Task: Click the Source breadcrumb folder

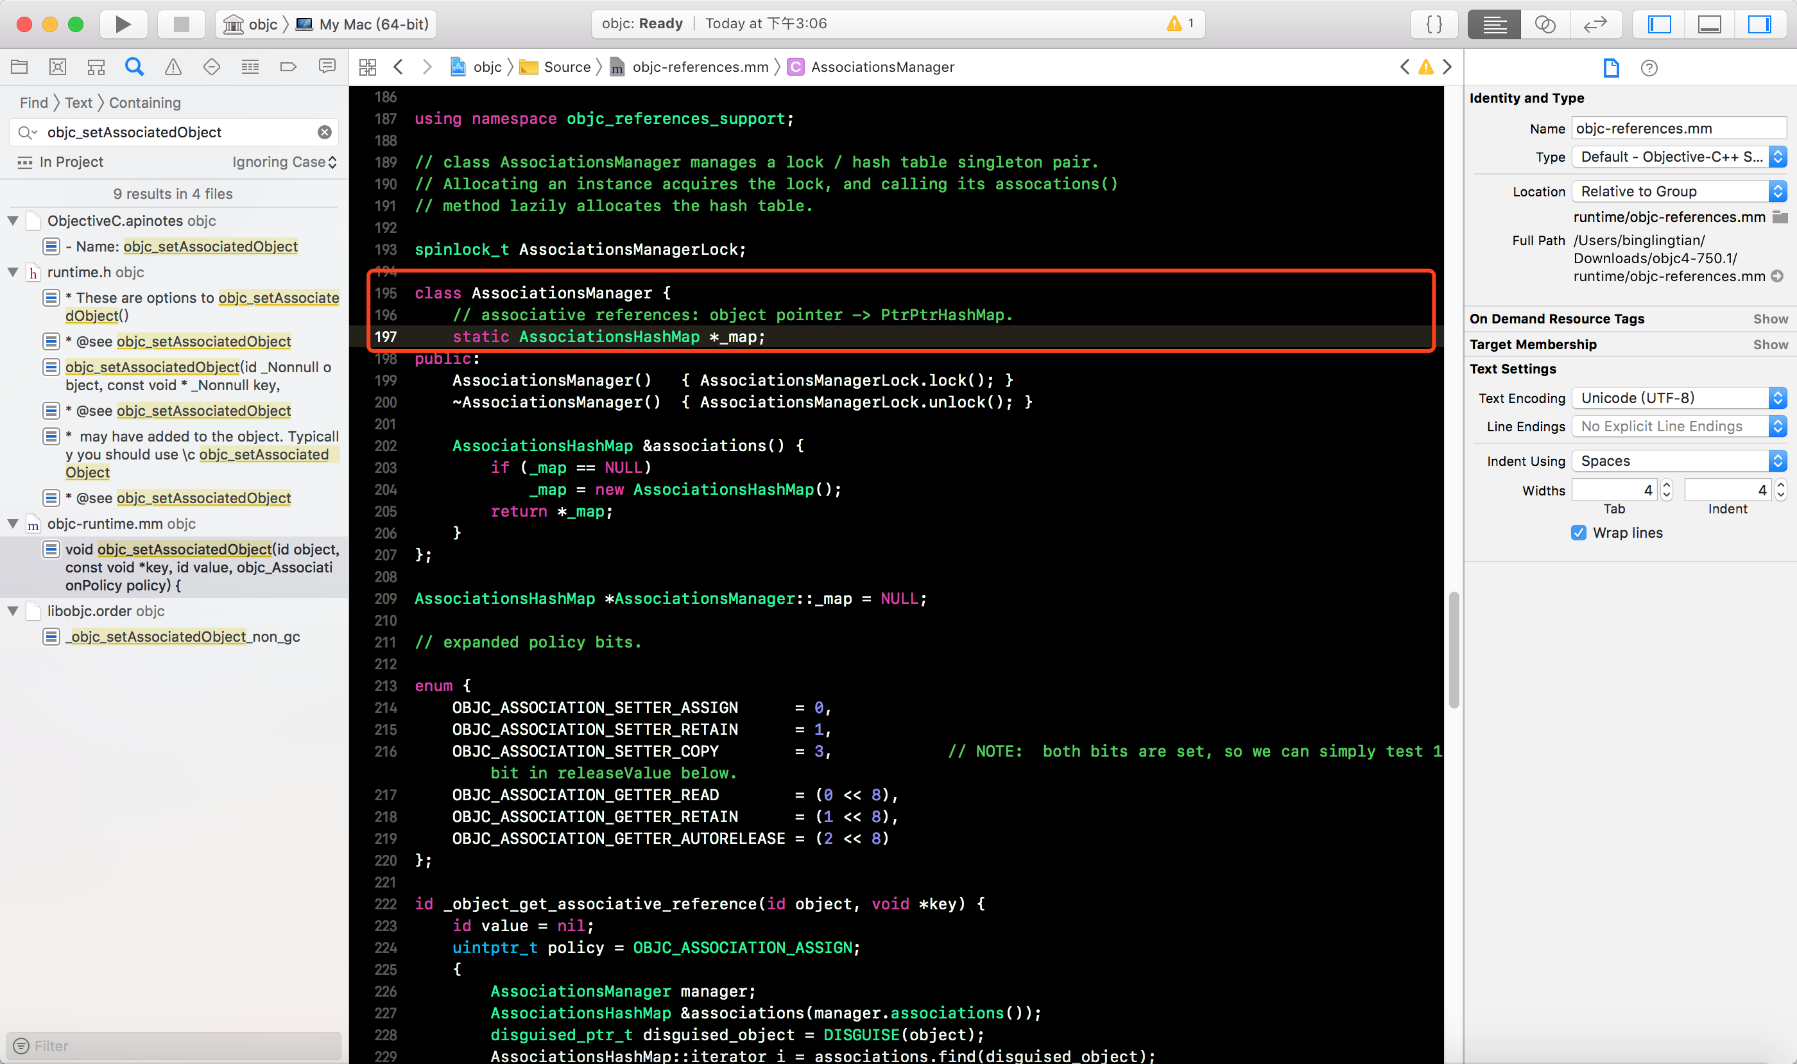Action: (x=566, y=67)
